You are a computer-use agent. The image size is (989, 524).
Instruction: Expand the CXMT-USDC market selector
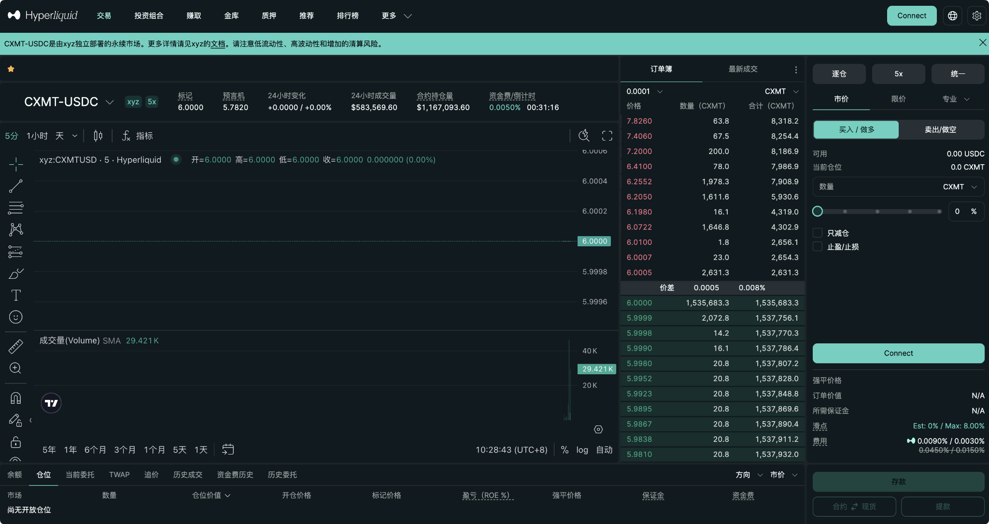coord(69,102)
